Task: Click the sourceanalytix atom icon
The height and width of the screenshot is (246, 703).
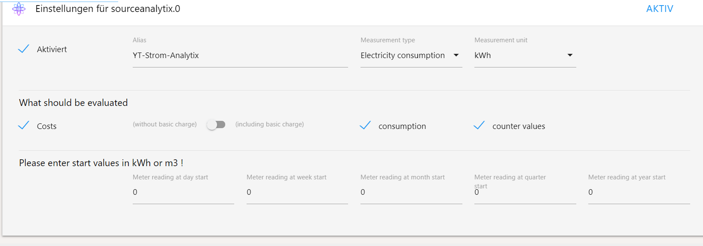Action: coord(19,9)
